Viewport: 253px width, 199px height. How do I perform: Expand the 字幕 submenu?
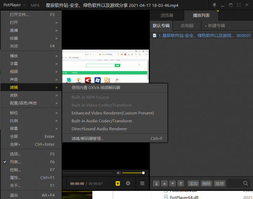point(17,64)
